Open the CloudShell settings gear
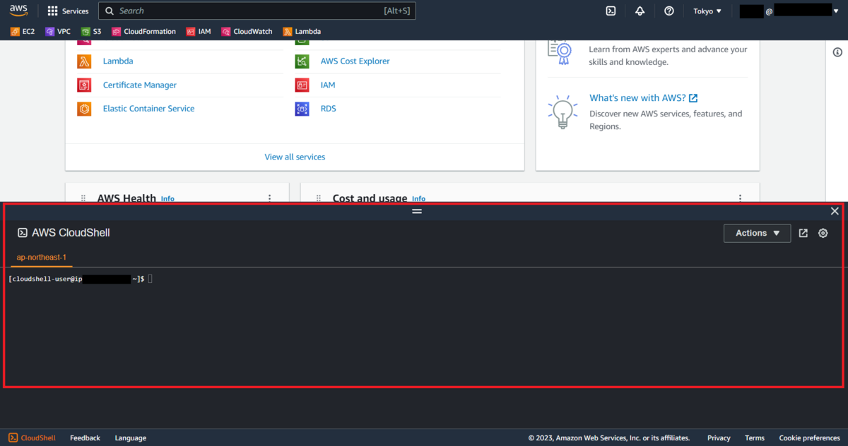 [823, 233]
